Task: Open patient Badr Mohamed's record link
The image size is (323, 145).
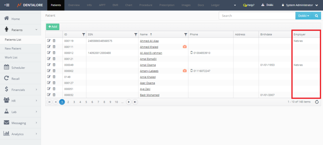Action: tap(150, 95)
